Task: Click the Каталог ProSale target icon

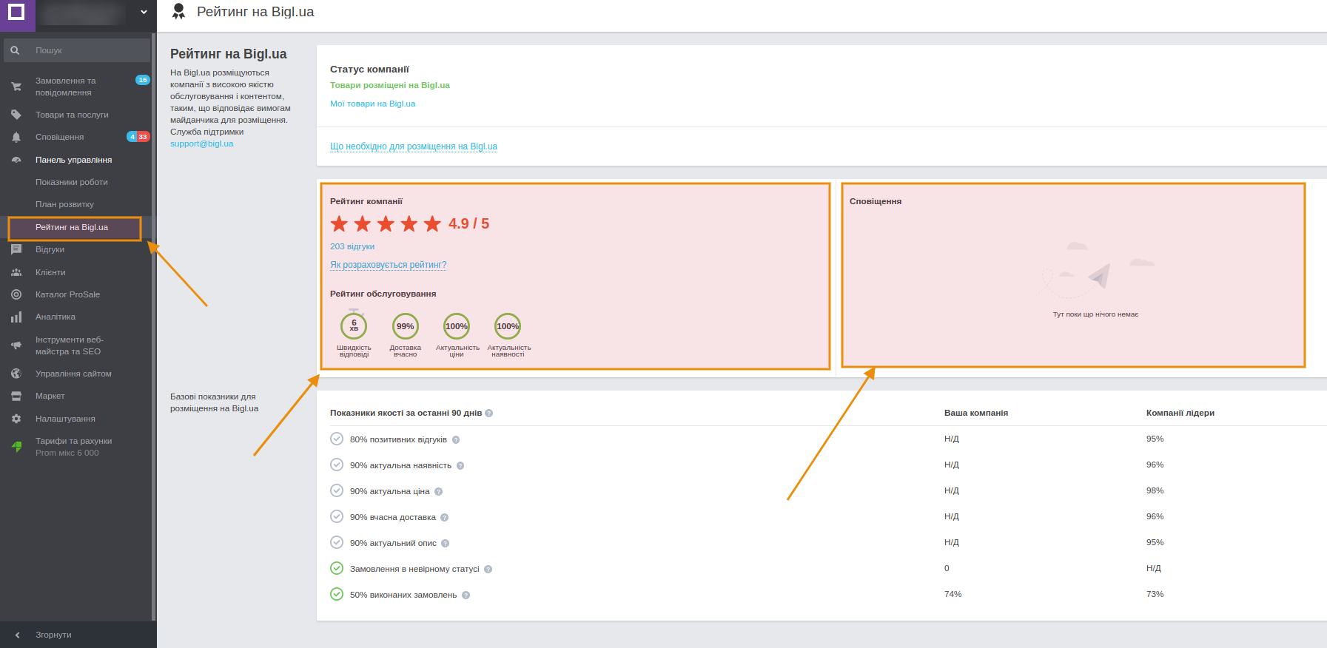Action: [x=16, y=294]
